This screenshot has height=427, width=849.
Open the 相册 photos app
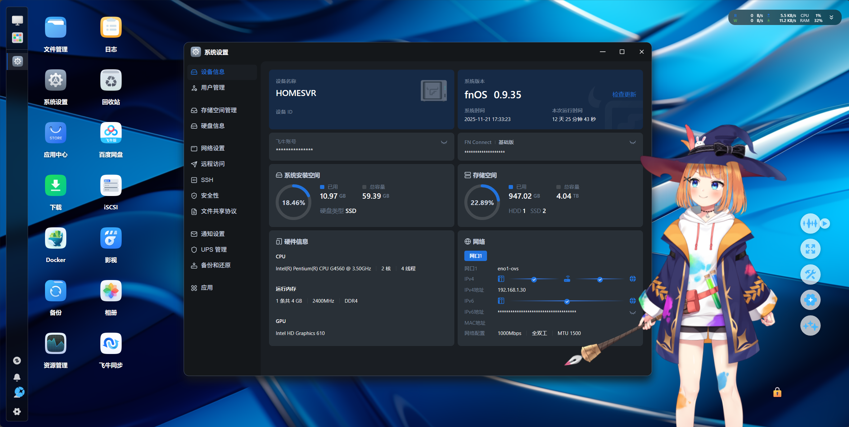[111, 291]
